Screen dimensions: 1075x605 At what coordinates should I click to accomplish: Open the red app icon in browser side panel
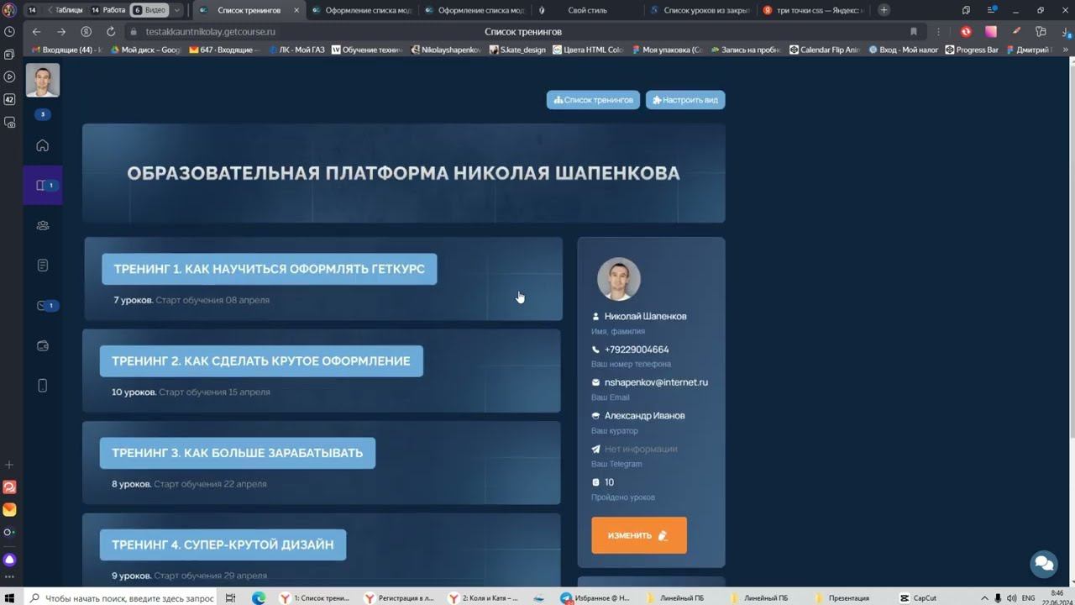coord(9,487)
